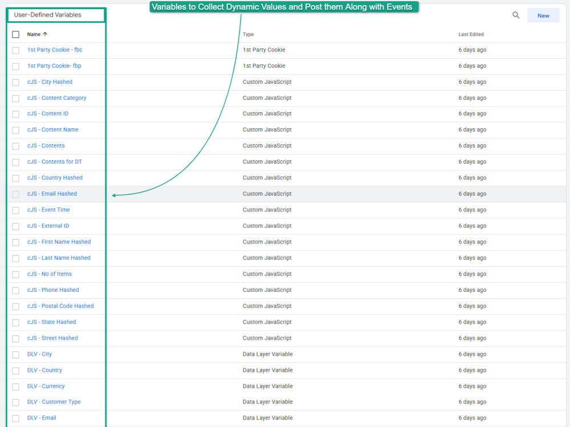The height and width of the screenshot is (427, 570).
Task: Open the DLV - Country variable
Action: tap(44, 369)
